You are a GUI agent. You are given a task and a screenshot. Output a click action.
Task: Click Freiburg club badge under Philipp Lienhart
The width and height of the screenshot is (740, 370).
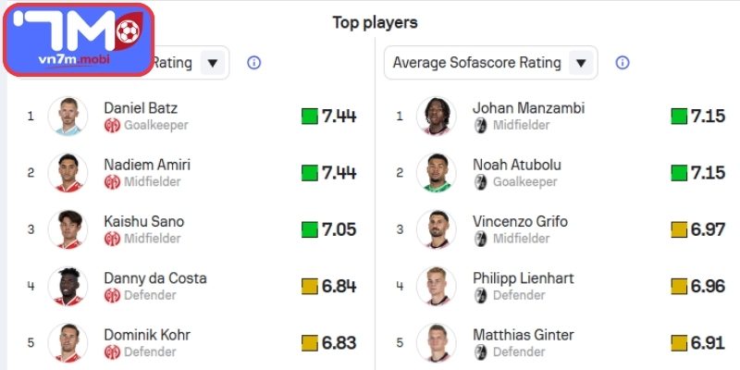point(480,295)
